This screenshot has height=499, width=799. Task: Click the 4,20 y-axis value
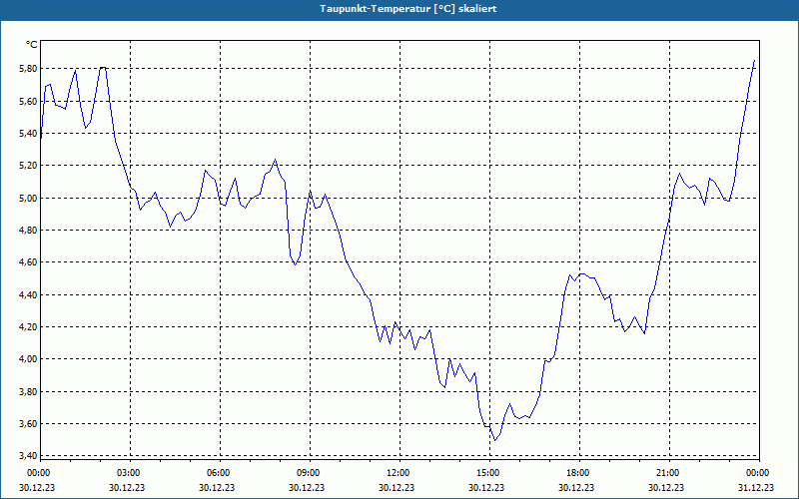28,327
